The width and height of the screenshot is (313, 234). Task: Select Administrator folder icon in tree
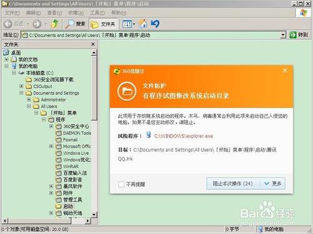click(36, 100)
